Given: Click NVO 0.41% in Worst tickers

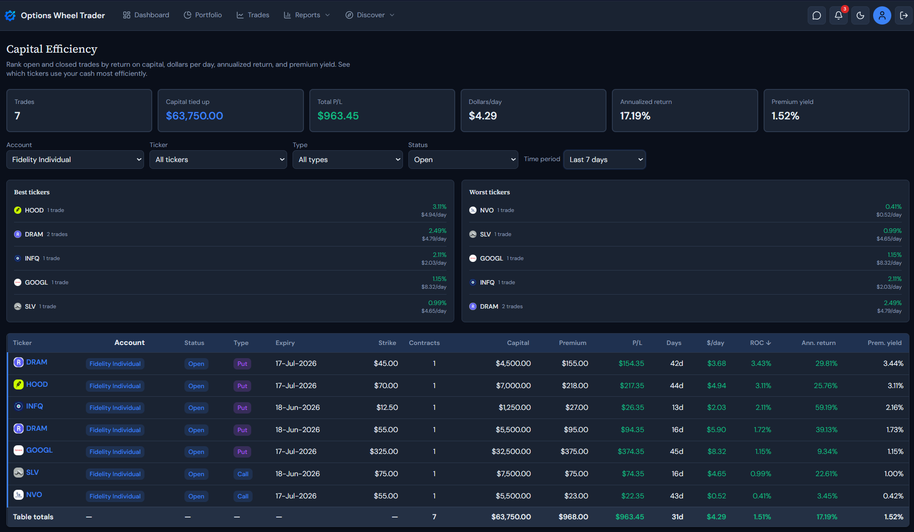Looking at the screenshot, I should tap(893, 207).
